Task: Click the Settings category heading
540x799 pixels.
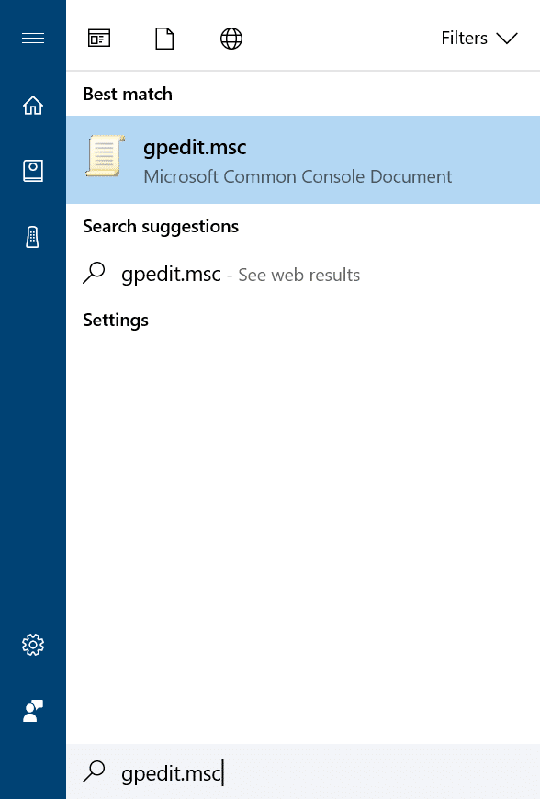Action: pos(116,320)
